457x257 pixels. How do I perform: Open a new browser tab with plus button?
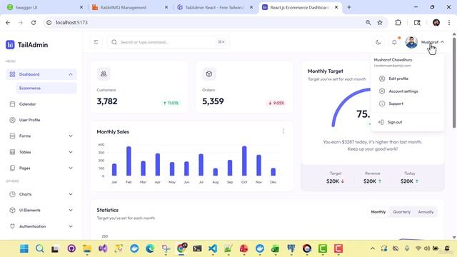click(349, 7)
